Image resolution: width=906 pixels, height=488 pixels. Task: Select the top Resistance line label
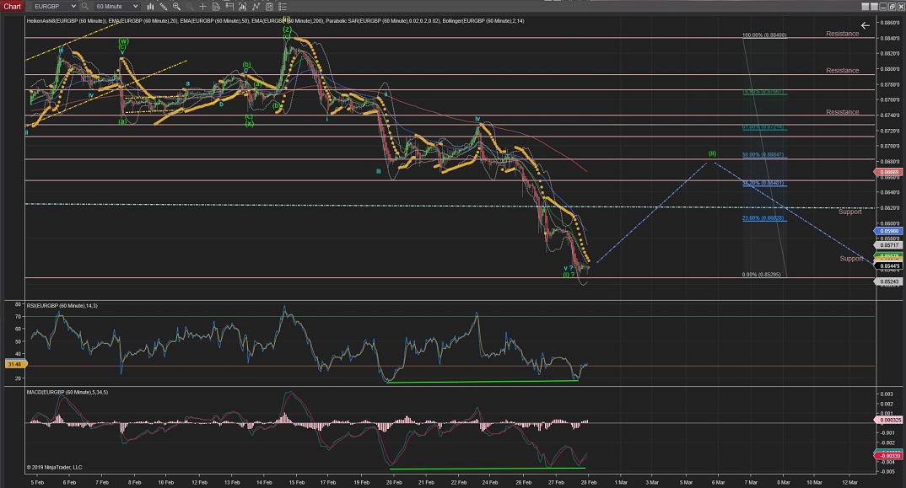click(x=842, y=34)
